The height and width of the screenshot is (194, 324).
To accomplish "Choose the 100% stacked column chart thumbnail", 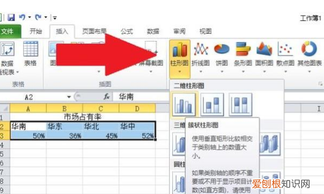I will pos(240,104).
